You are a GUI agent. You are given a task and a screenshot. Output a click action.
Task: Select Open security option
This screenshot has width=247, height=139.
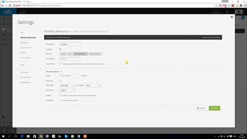click(x=63, y=54)
